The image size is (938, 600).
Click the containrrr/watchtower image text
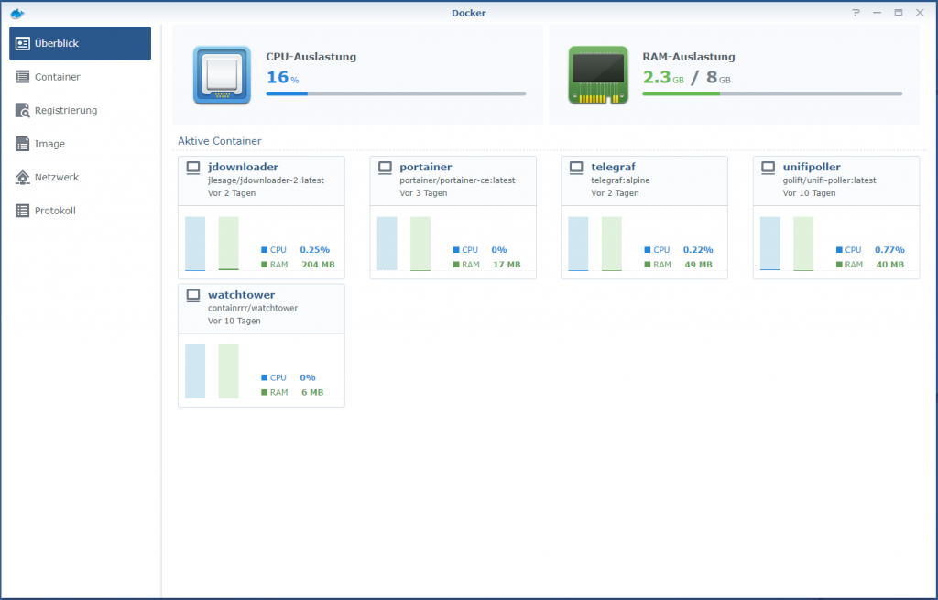[253, 308]
